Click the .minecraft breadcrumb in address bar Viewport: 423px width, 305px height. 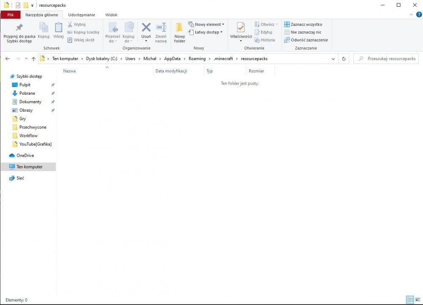[x=223, y=59]
